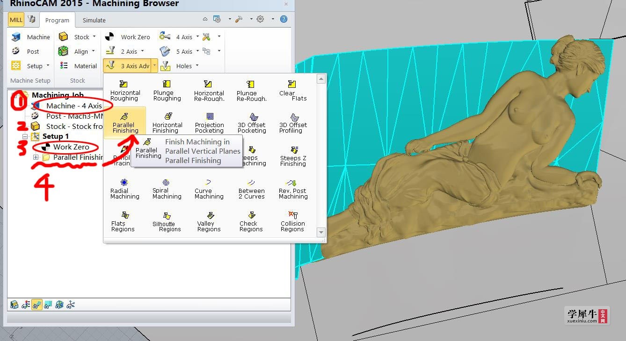Pick the Clear Flats operation

coord(292,91)
